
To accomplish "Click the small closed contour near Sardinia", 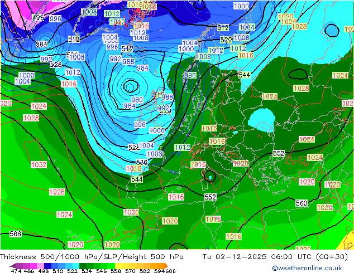I will (210, 176).
